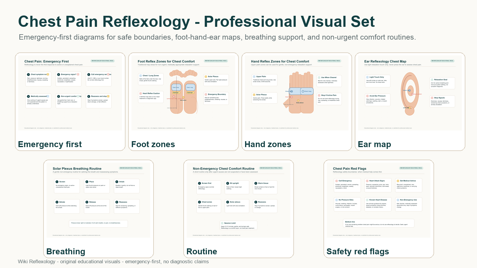Click the 'Known Heart Disease' card
The image size is (477, 268).
(378, 204)
